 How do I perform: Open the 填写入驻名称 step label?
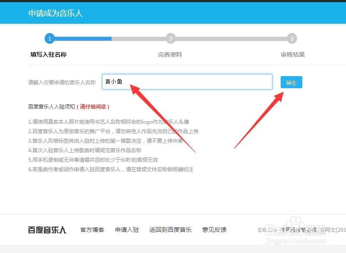coord(48,54)
